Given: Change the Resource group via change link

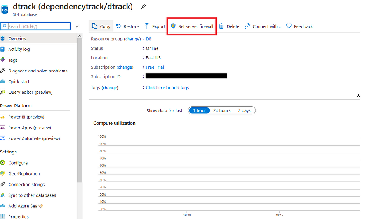Looking at the screenshot, I should [132, 39].
